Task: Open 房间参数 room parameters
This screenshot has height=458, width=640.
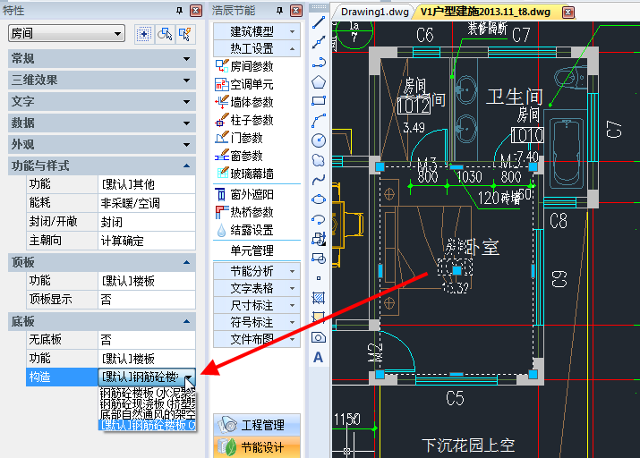Action: (x=244, y=66)
